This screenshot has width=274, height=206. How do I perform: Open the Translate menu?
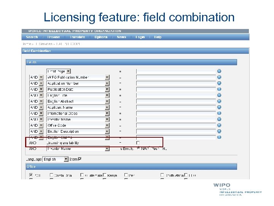[77, 37]
